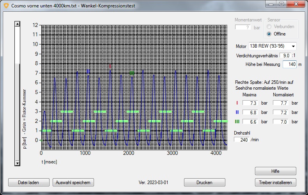
Task: Click the Maxima field for rotor chamber I
Action: 250,103
